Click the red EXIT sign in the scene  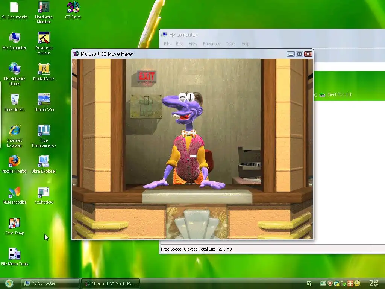147,77
